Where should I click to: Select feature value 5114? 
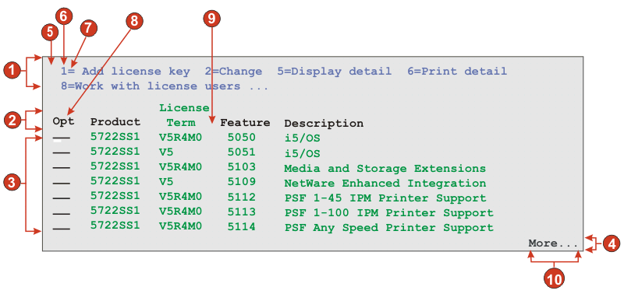[x=242, y=227]
